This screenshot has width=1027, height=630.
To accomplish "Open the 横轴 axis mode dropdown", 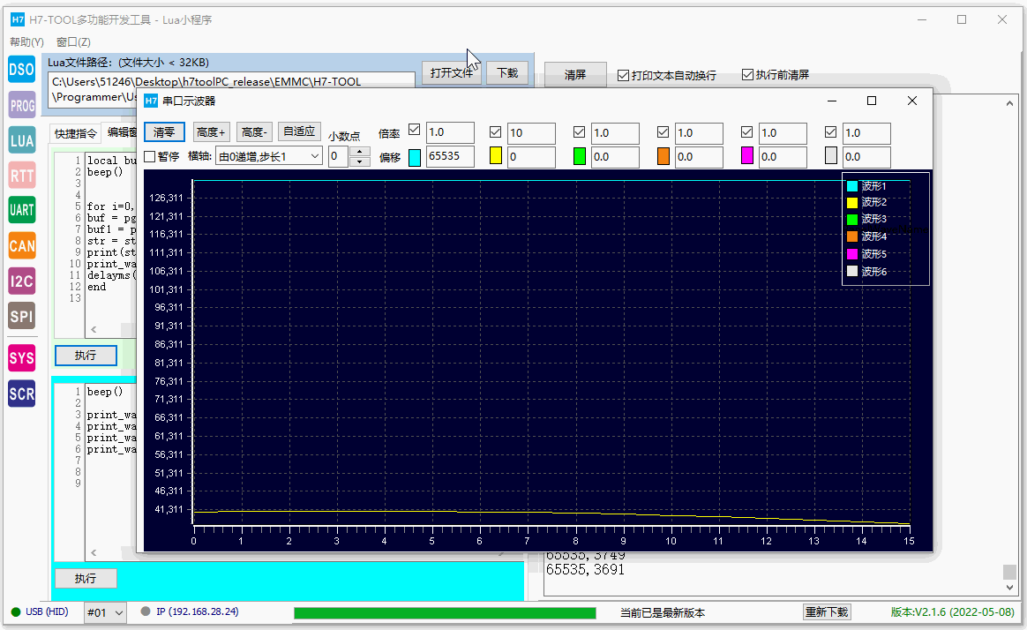I will point(269,156).
